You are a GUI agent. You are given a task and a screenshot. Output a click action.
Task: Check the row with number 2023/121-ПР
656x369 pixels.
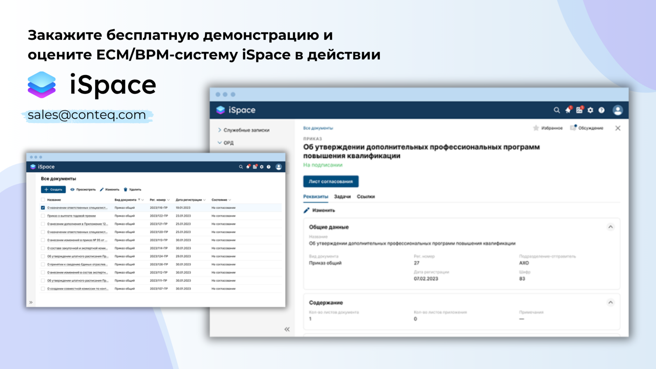coord(43,224)
